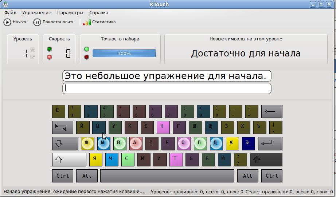Click the right Alt key
The height and width of the screenshot is (197, 336).
click(247, 176)
